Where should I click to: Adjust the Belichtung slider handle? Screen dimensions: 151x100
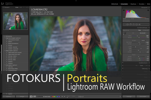[139, 42]
